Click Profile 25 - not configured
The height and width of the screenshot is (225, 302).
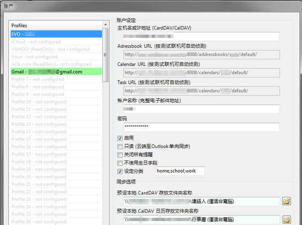(x=56, y=214)
